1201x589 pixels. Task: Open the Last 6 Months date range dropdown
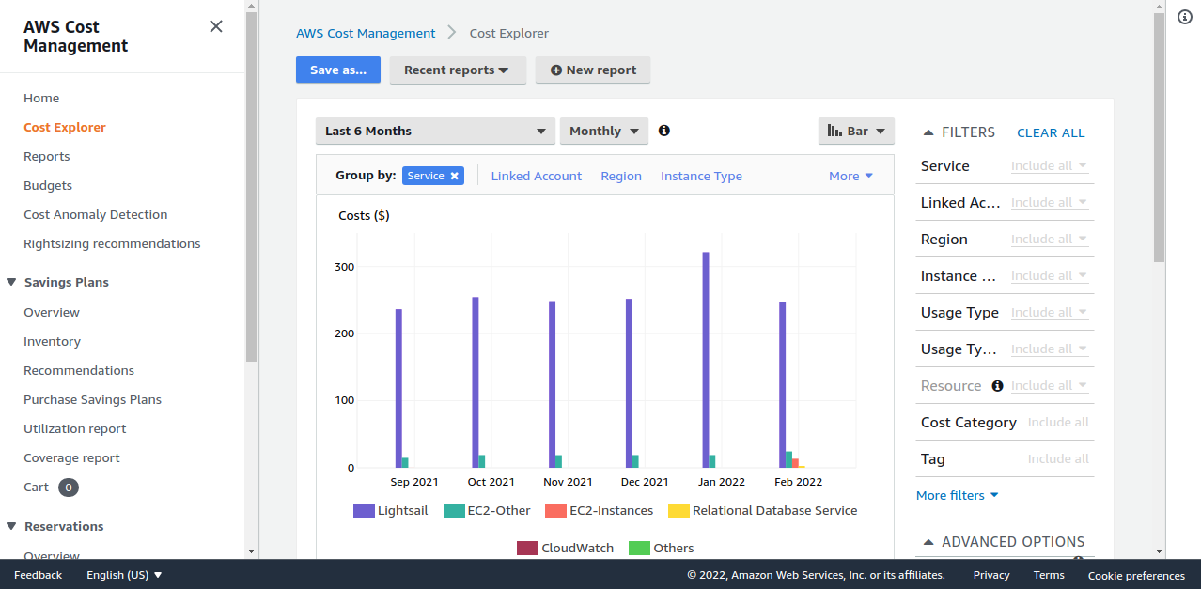435,131
